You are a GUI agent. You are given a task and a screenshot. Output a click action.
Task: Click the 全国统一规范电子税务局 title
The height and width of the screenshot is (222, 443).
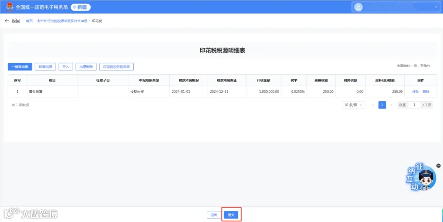42,7
